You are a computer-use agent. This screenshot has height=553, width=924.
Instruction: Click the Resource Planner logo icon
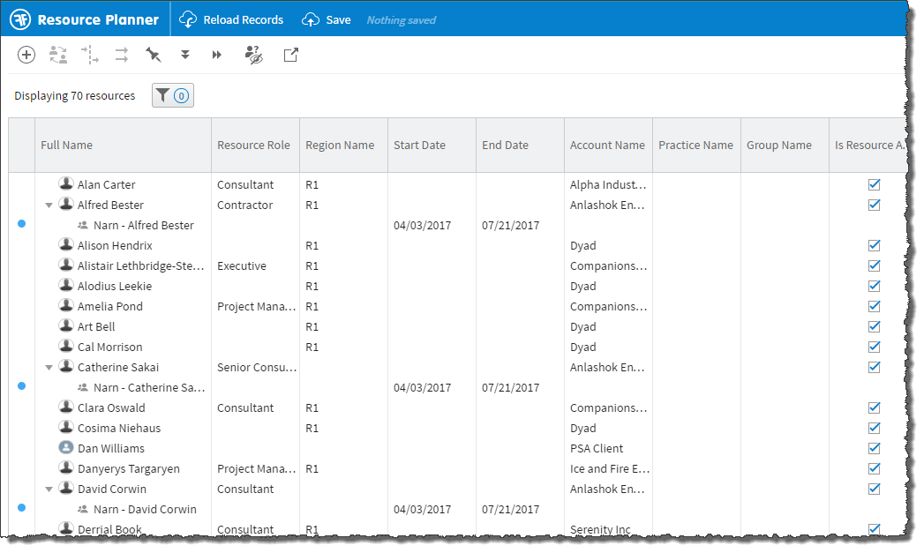click(x=21, y=19)
